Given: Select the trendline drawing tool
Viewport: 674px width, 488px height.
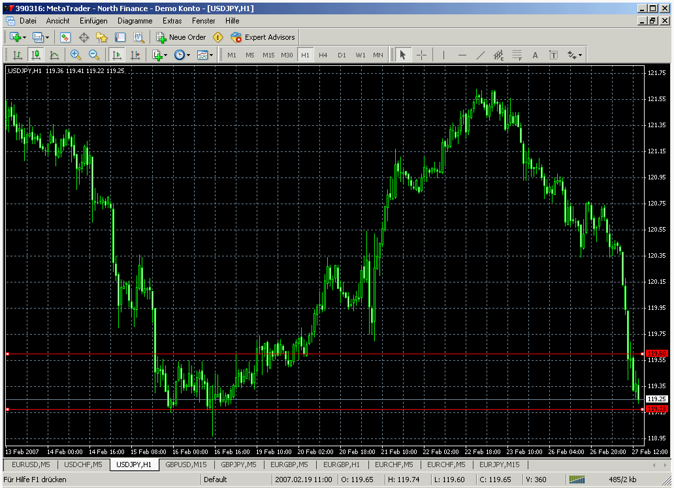Looking at the screenshot, I should point(481,55).
